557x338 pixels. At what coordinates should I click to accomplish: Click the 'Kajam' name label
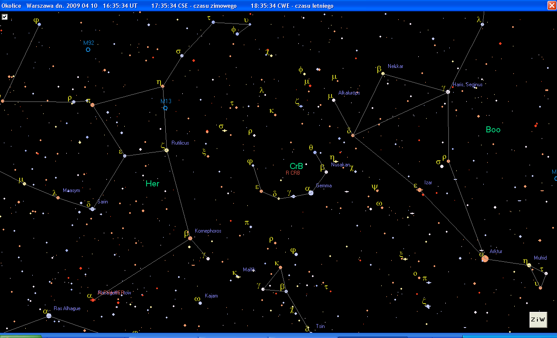[211, 296]
